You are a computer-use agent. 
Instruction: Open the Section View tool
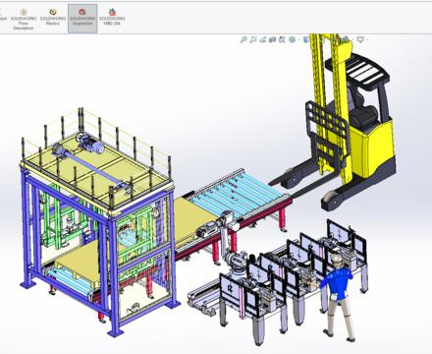click(x=272, y=40)
